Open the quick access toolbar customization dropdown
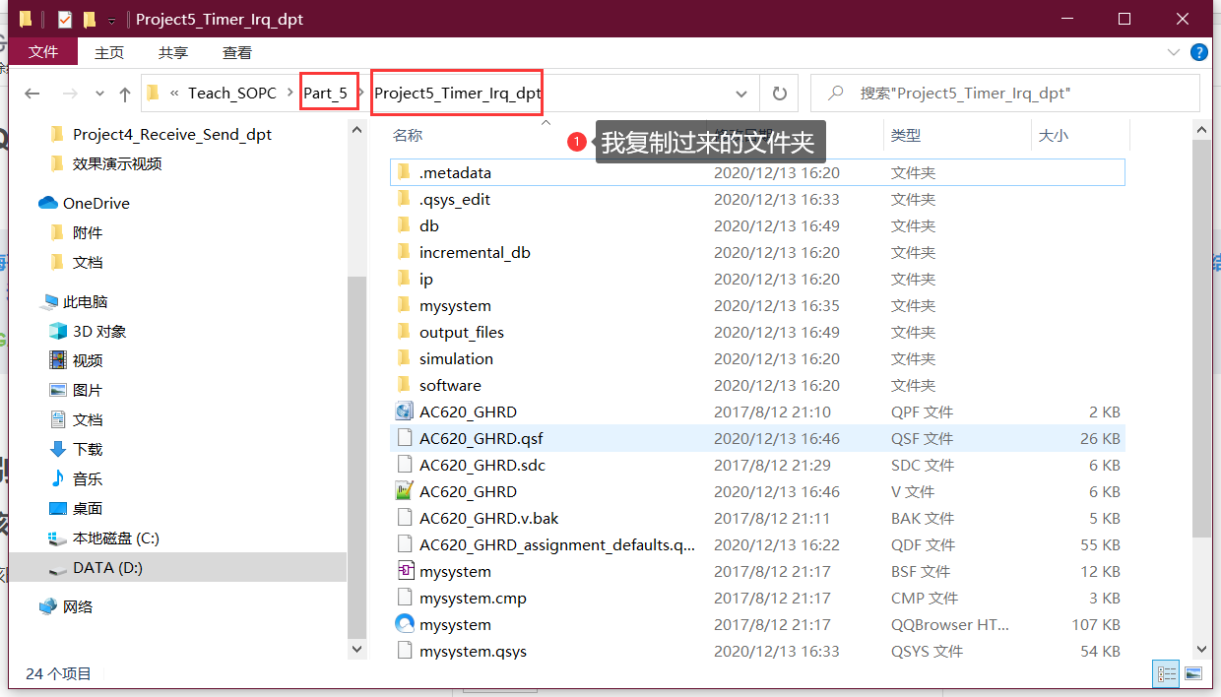Image resolution: width=1221 pixels, height=697 pixels. click(x=111, y=19)
